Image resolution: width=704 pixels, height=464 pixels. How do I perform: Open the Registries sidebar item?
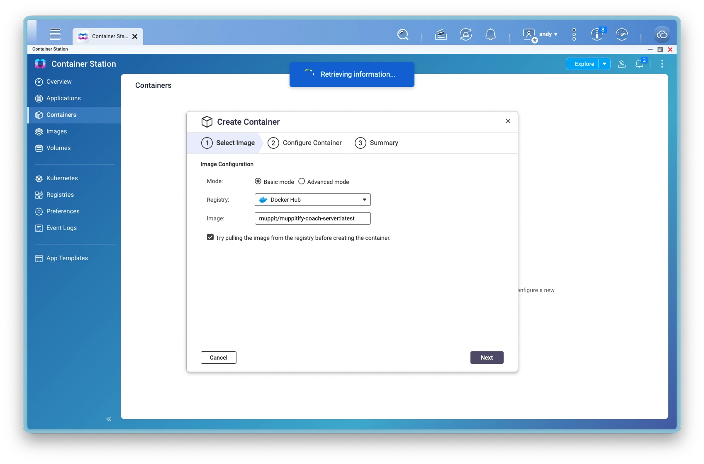point(60,195)
